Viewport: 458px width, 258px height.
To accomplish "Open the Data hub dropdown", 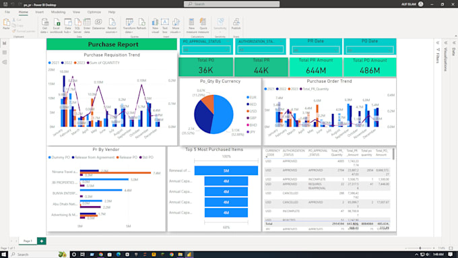I will click(x=68, y=26).
